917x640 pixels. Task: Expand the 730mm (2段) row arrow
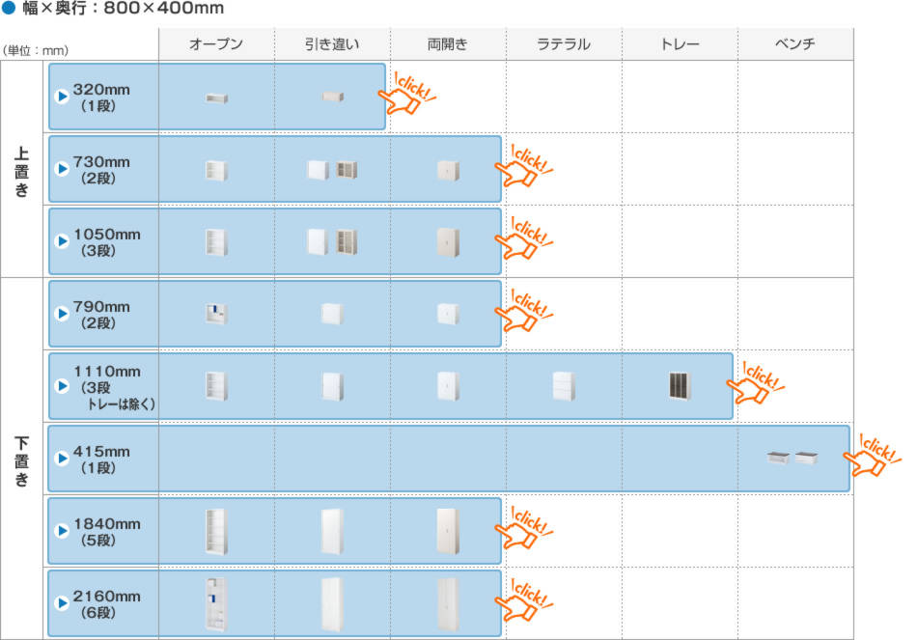coord(63,169)
